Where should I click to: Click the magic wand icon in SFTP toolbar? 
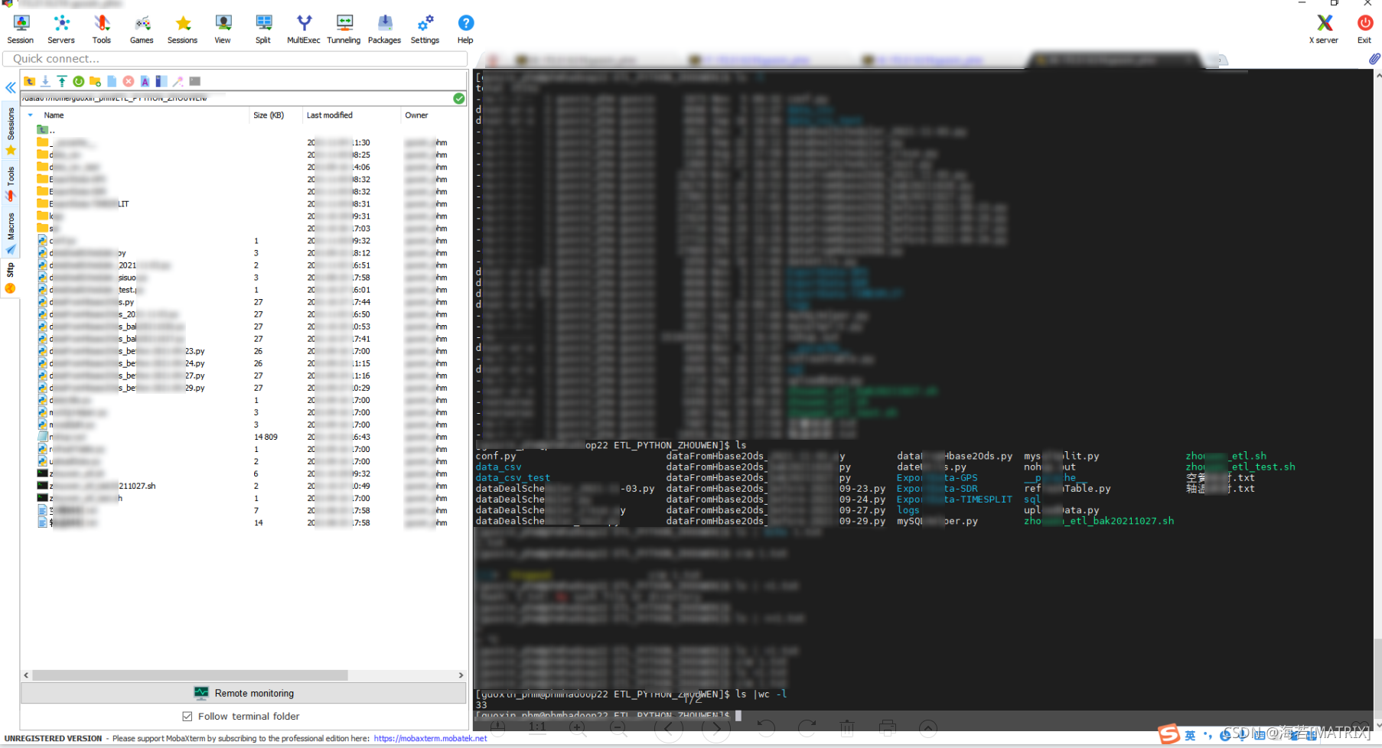(178, 81)
